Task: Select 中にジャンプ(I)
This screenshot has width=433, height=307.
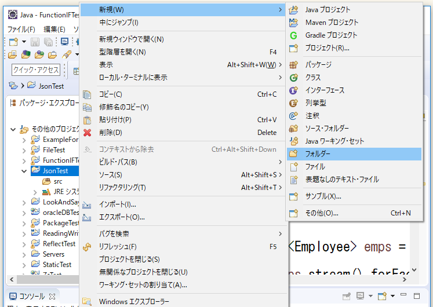Action: click(x=183, y=23)
